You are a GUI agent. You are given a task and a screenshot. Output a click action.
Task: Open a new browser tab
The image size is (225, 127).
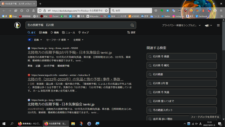pos(40,4)
